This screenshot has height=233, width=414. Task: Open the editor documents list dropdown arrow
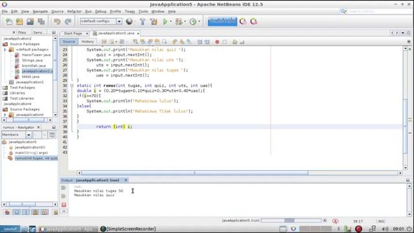click(x=402, y=33)
